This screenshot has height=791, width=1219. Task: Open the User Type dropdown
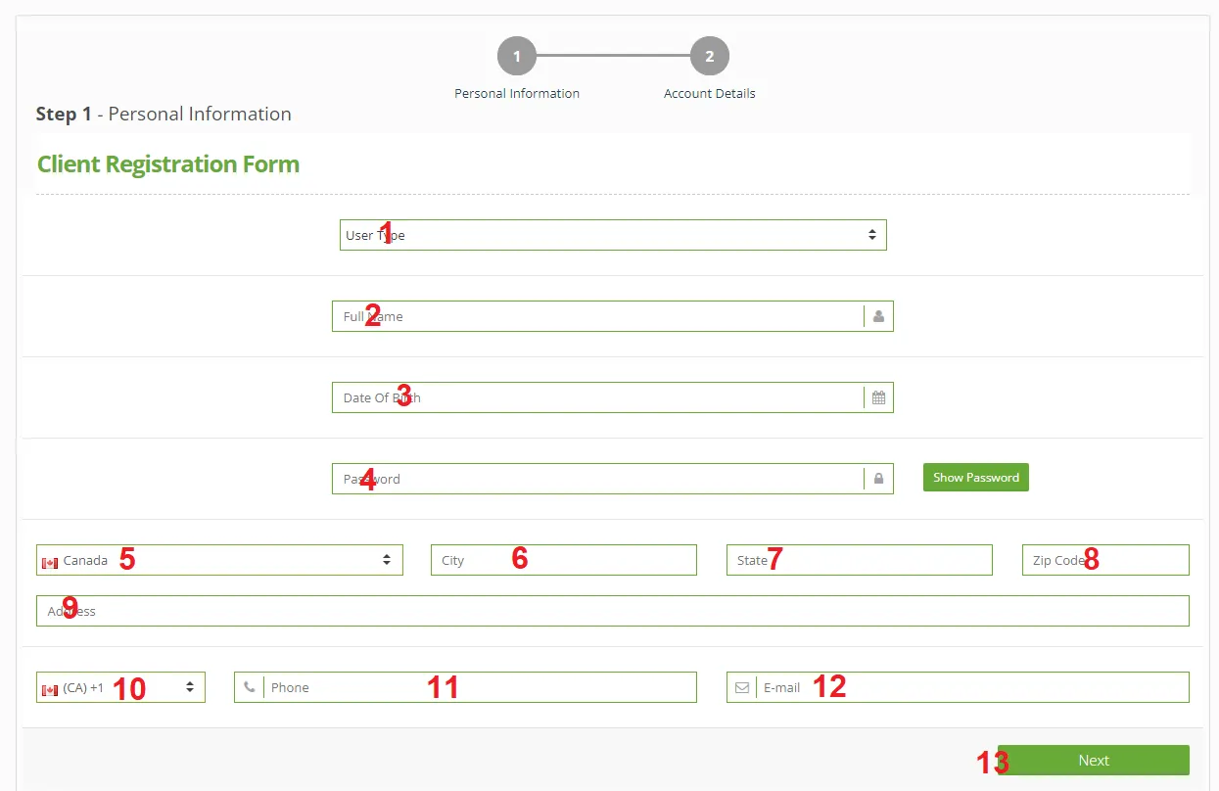[612, 235]
